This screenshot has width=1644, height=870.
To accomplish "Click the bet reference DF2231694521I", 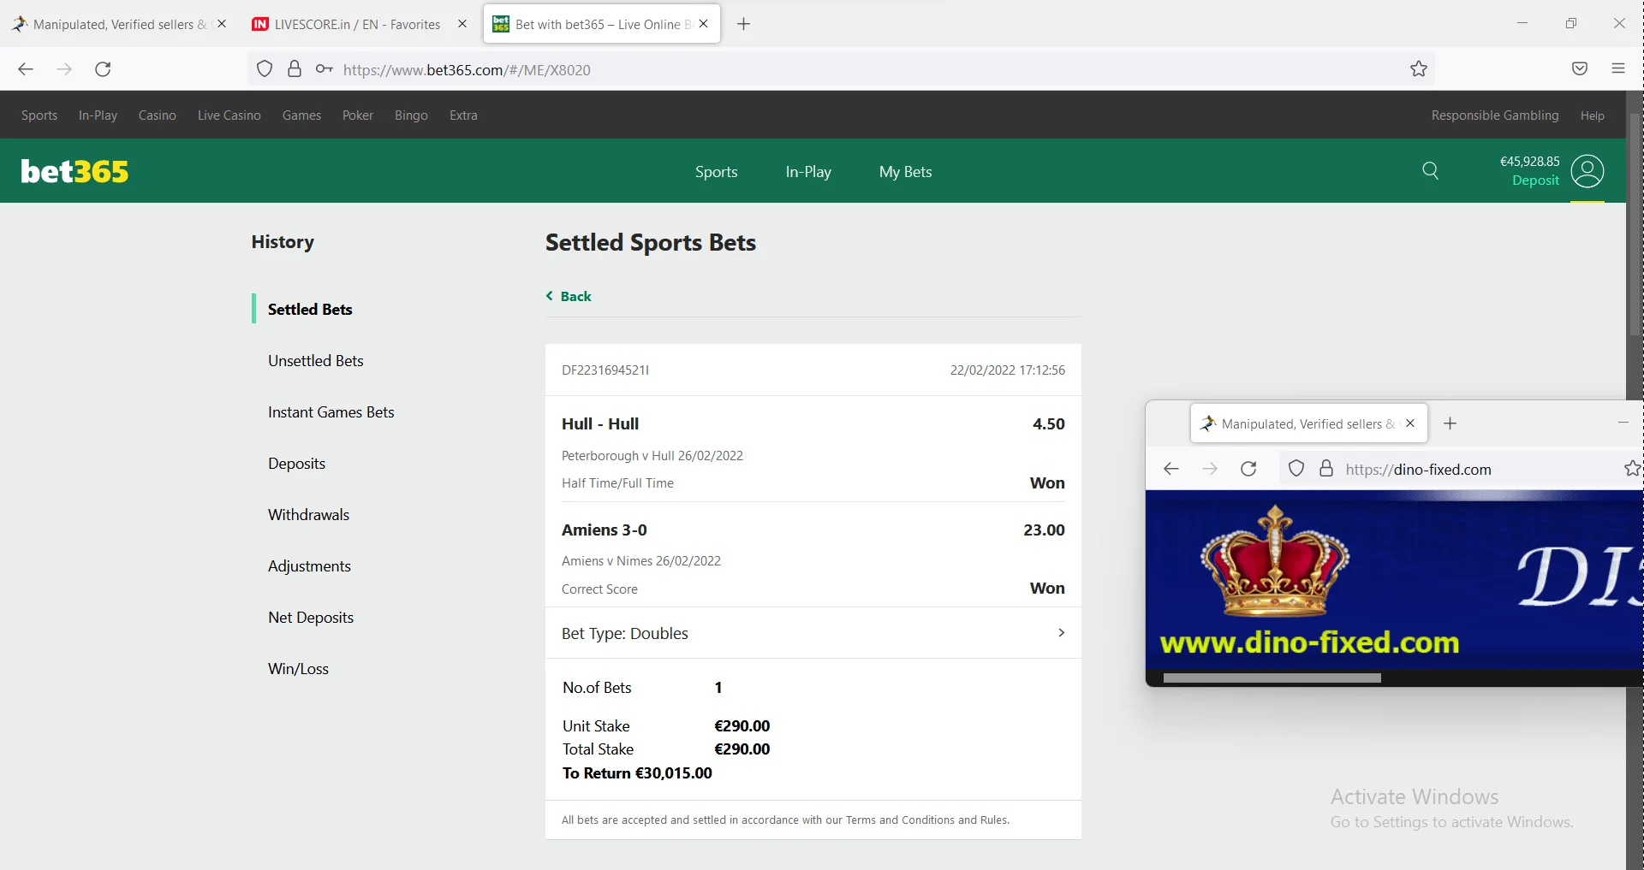I will [x=605, y=370].
